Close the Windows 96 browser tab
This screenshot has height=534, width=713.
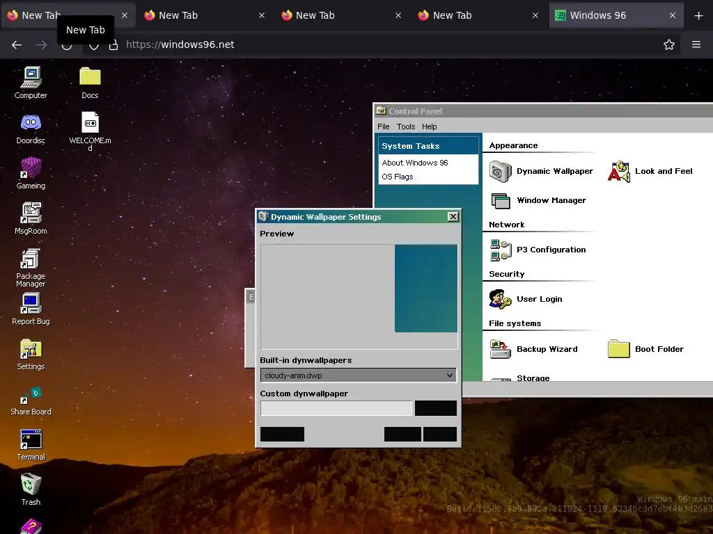pyautogui.click(x=673, y=15)
